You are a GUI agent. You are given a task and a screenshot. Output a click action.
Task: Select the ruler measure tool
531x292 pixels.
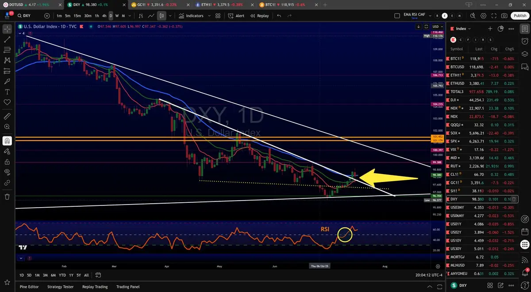point(7,116)
